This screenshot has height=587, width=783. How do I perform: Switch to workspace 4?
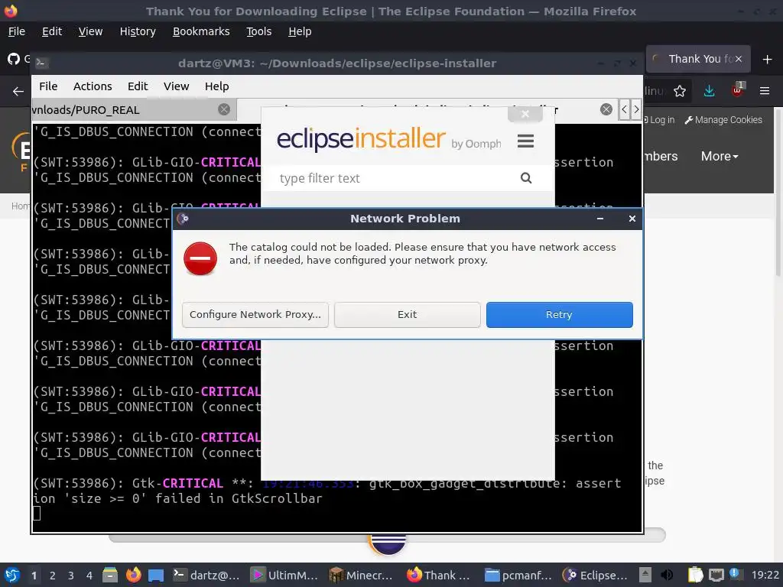(x=89, y=576)
